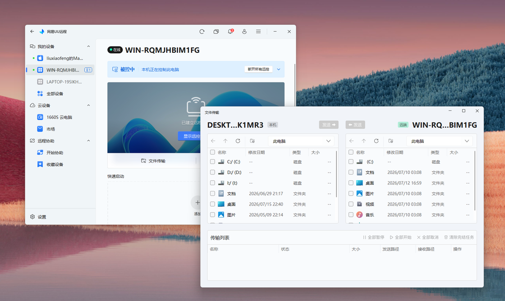The height and width of the screenshot is (301, 505).
Task: Click 显示远控 blue button on preview
Action: coord(189,136)
